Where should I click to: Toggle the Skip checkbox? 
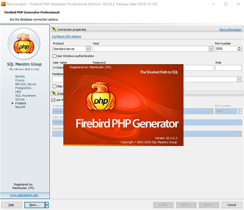pyautogui.click(x=54, y=86)
